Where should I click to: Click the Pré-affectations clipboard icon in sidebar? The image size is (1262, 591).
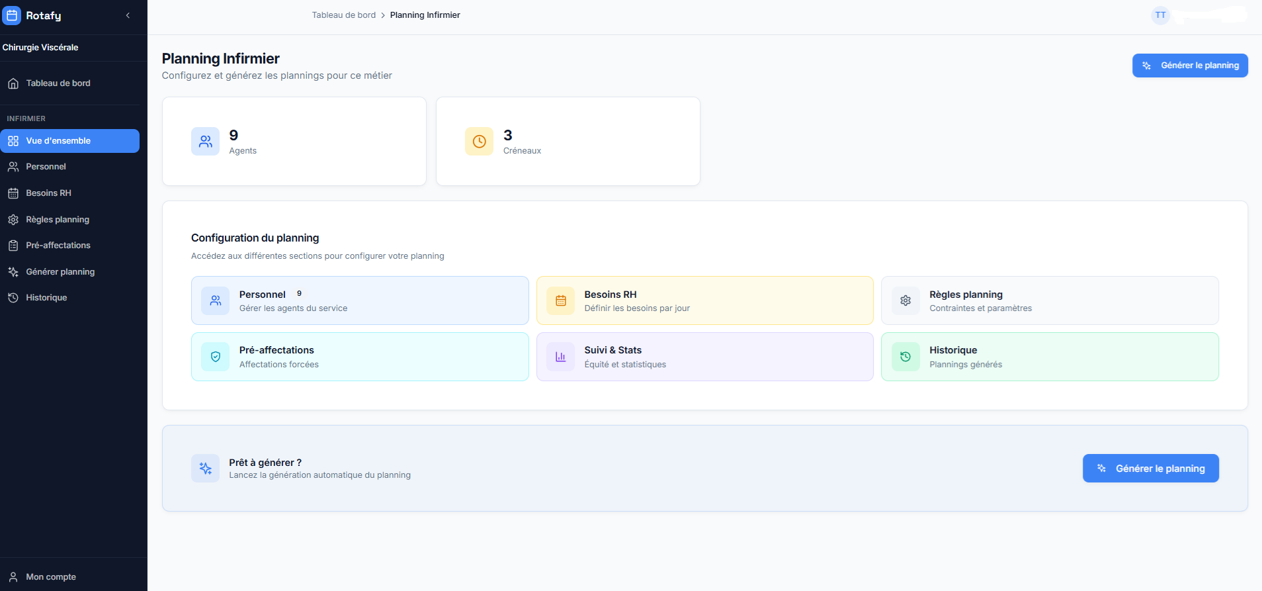tap(13, 246)
